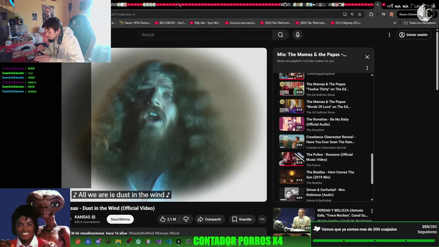Click the YouTube search magnifier button

(281, 35)
